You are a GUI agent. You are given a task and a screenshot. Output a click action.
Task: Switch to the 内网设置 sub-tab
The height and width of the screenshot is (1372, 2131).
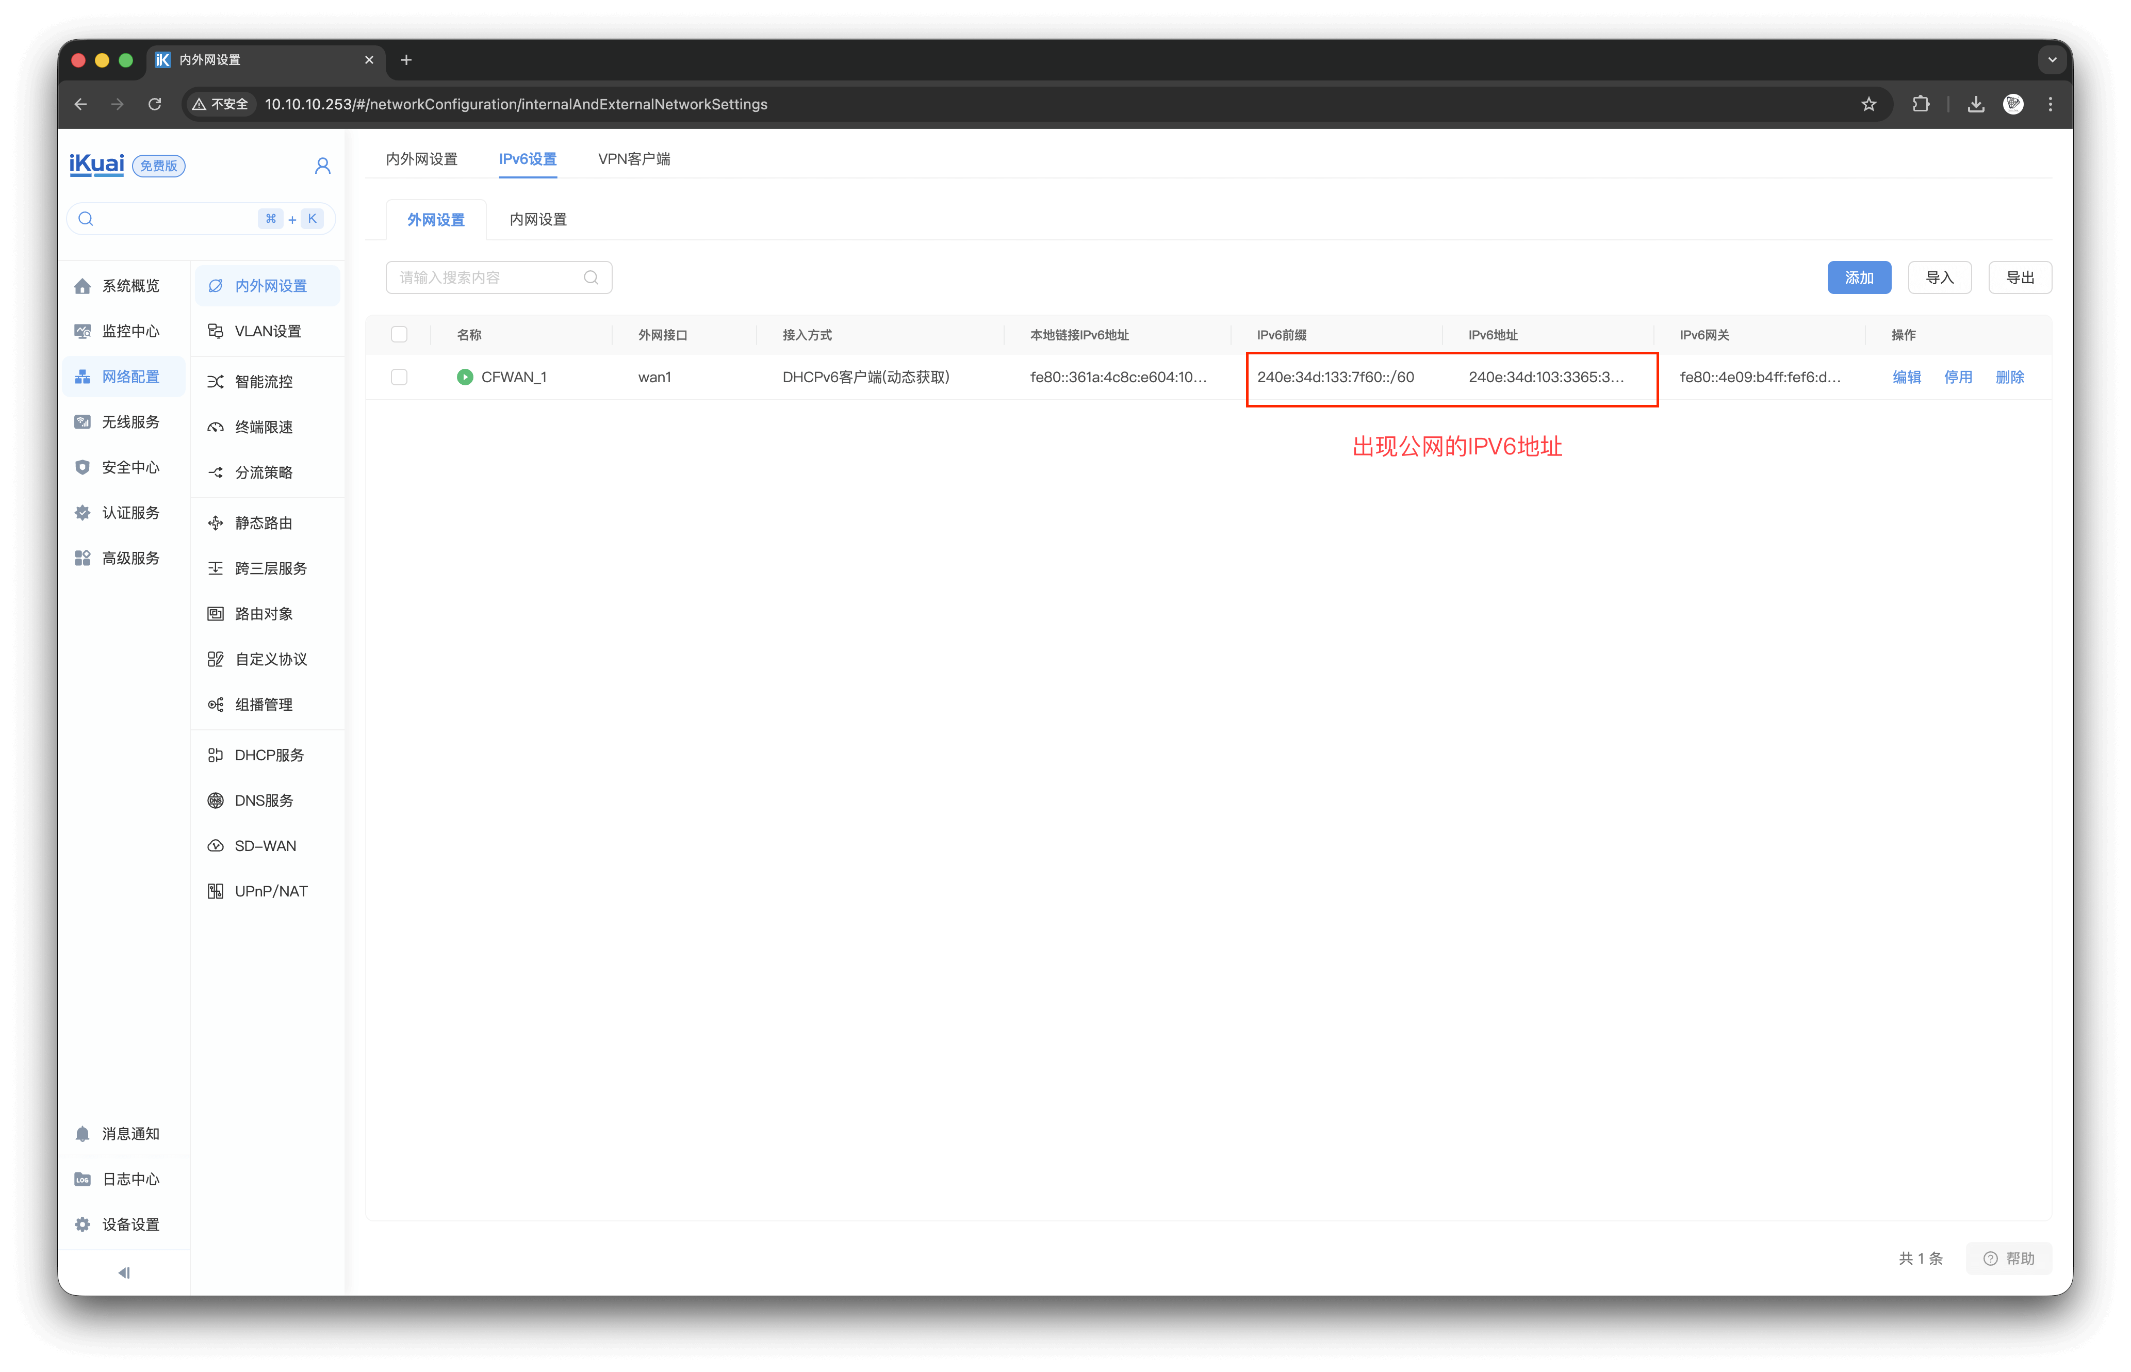[537, 219]
